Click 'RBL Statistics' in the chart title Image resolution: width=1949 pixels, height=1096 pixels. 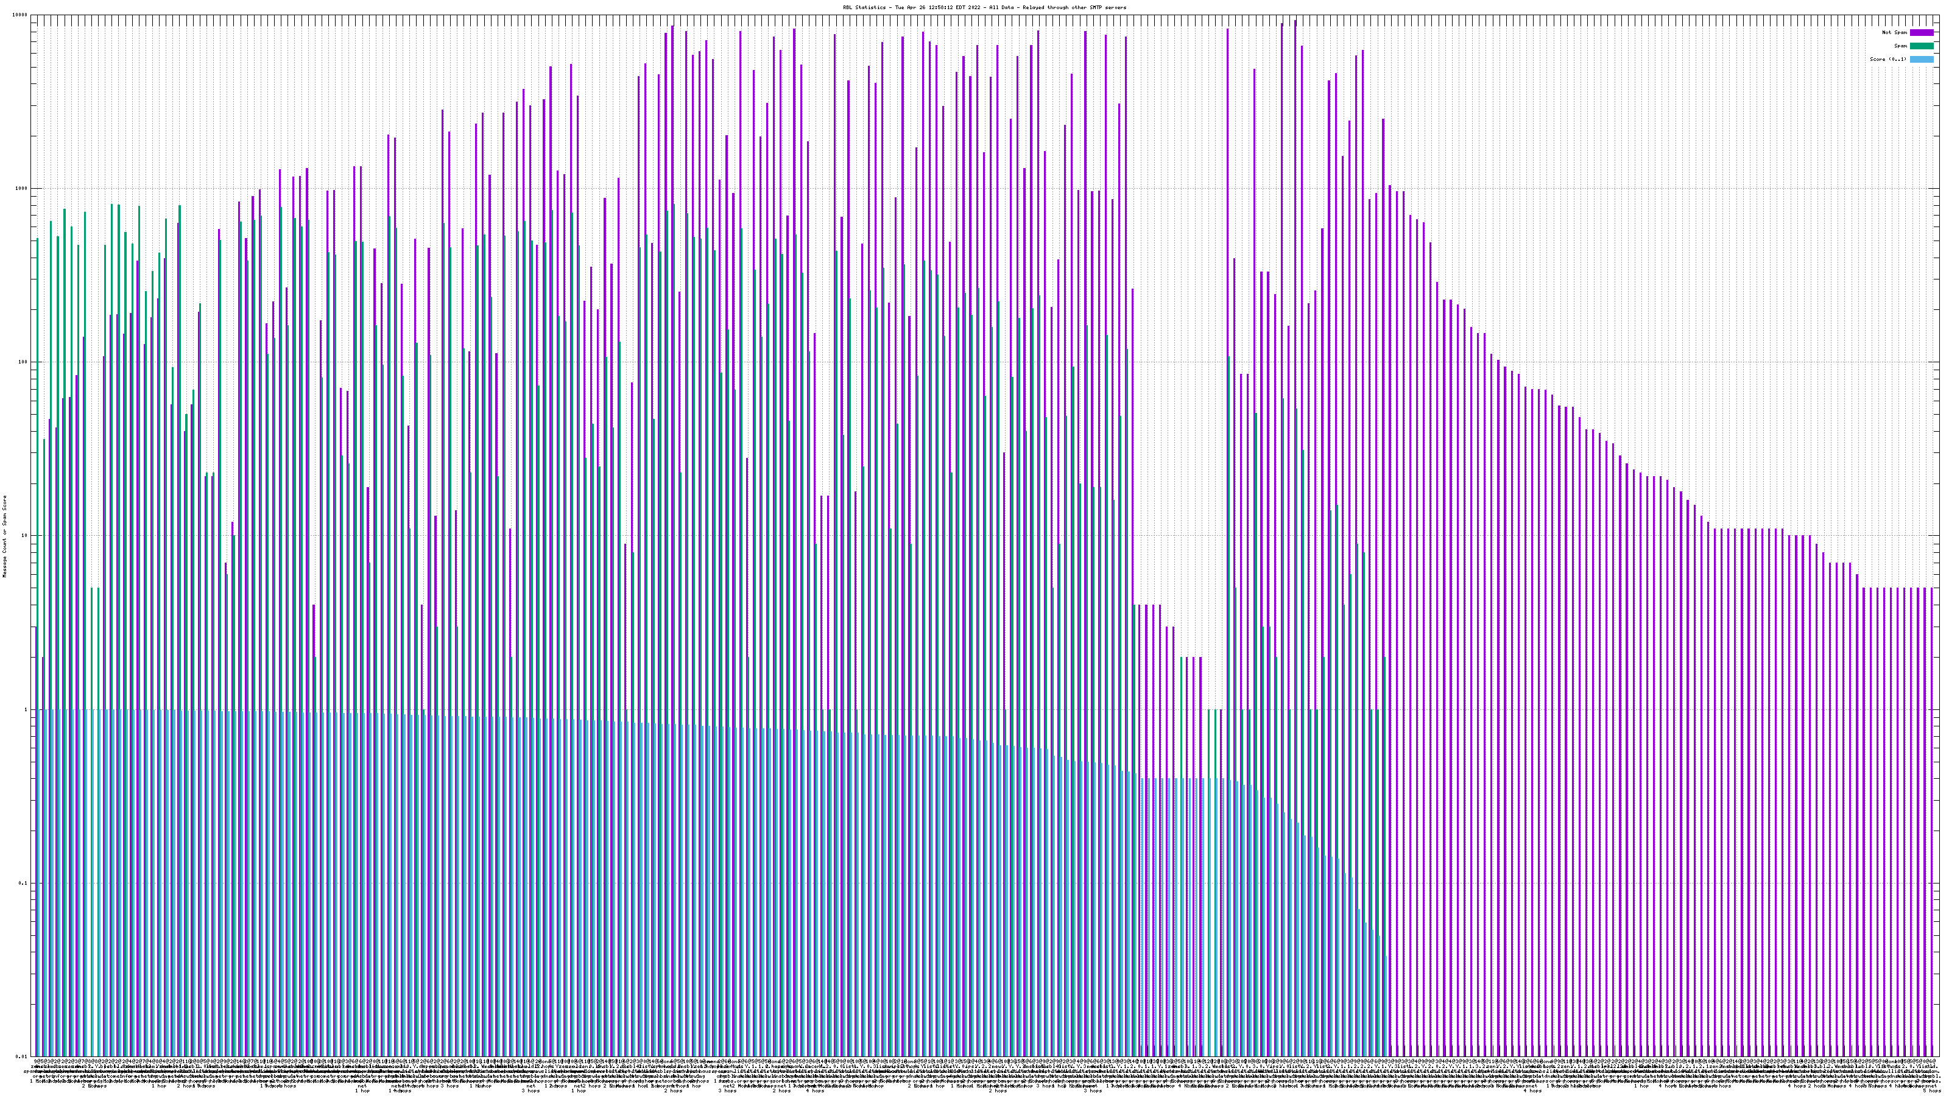(x=864, y=7)
